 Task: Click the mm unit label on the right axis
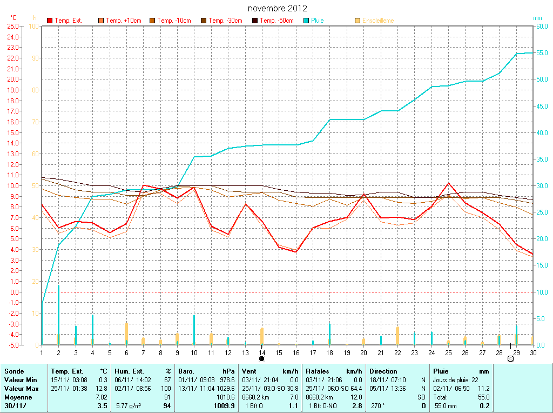click(537, 18)
